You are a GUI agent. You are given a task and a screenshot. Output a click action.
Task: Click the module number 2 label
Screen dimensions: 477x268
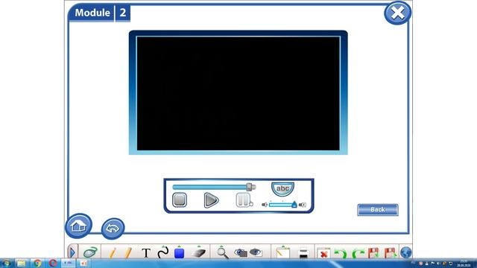tap(122, 13)
